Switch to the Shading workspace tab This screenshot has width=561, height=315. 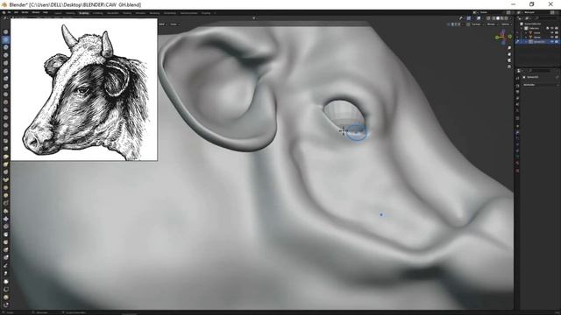[x=126, y=13]
